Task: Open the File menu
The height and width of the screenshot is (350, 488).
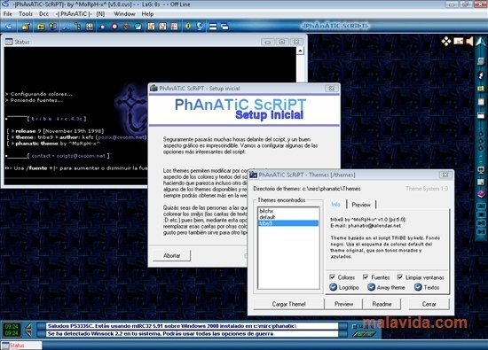Action: point(7,14)
